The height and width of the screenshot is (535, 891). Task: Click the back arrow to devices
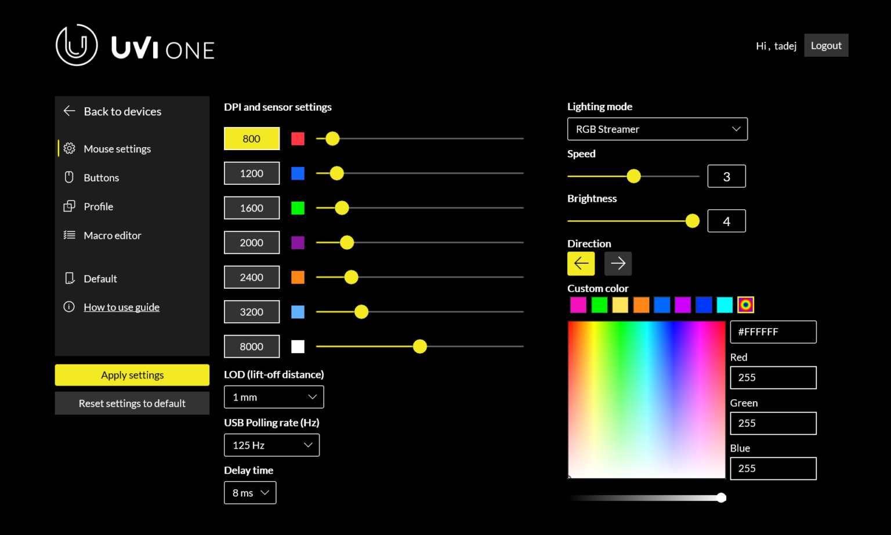pos(68,111)
